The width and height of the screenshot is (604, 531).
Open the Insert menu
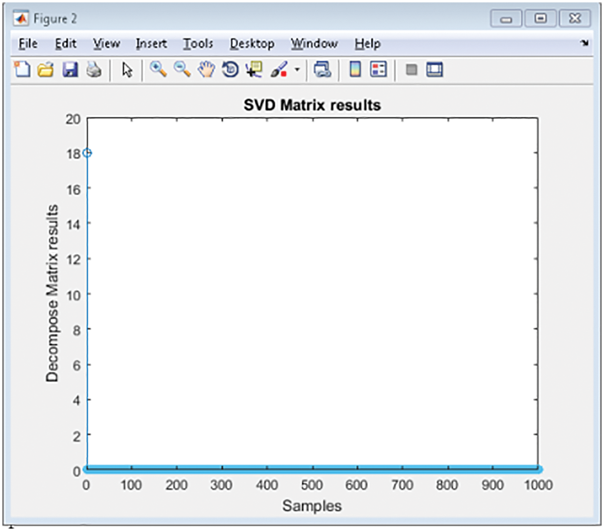coord(151,44)
